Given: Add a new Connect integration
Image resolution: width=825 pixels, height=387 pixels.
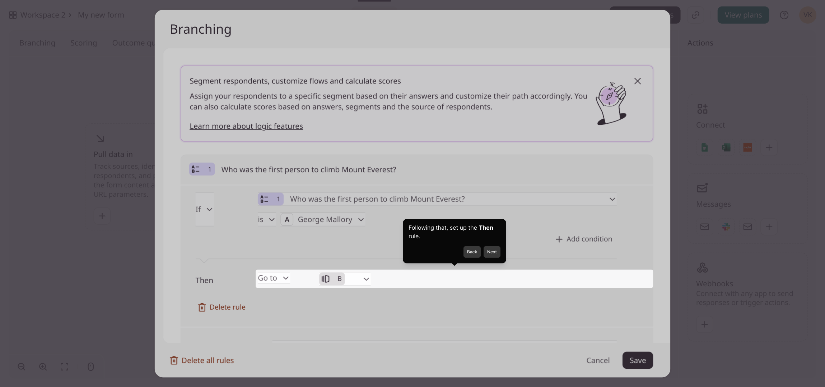Looking at the screenshot, I should 769,148.
